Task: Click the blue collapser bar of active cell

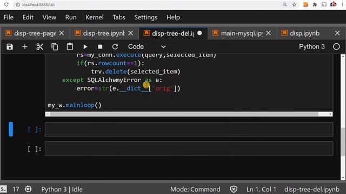Action: click(x=11, y=129)
